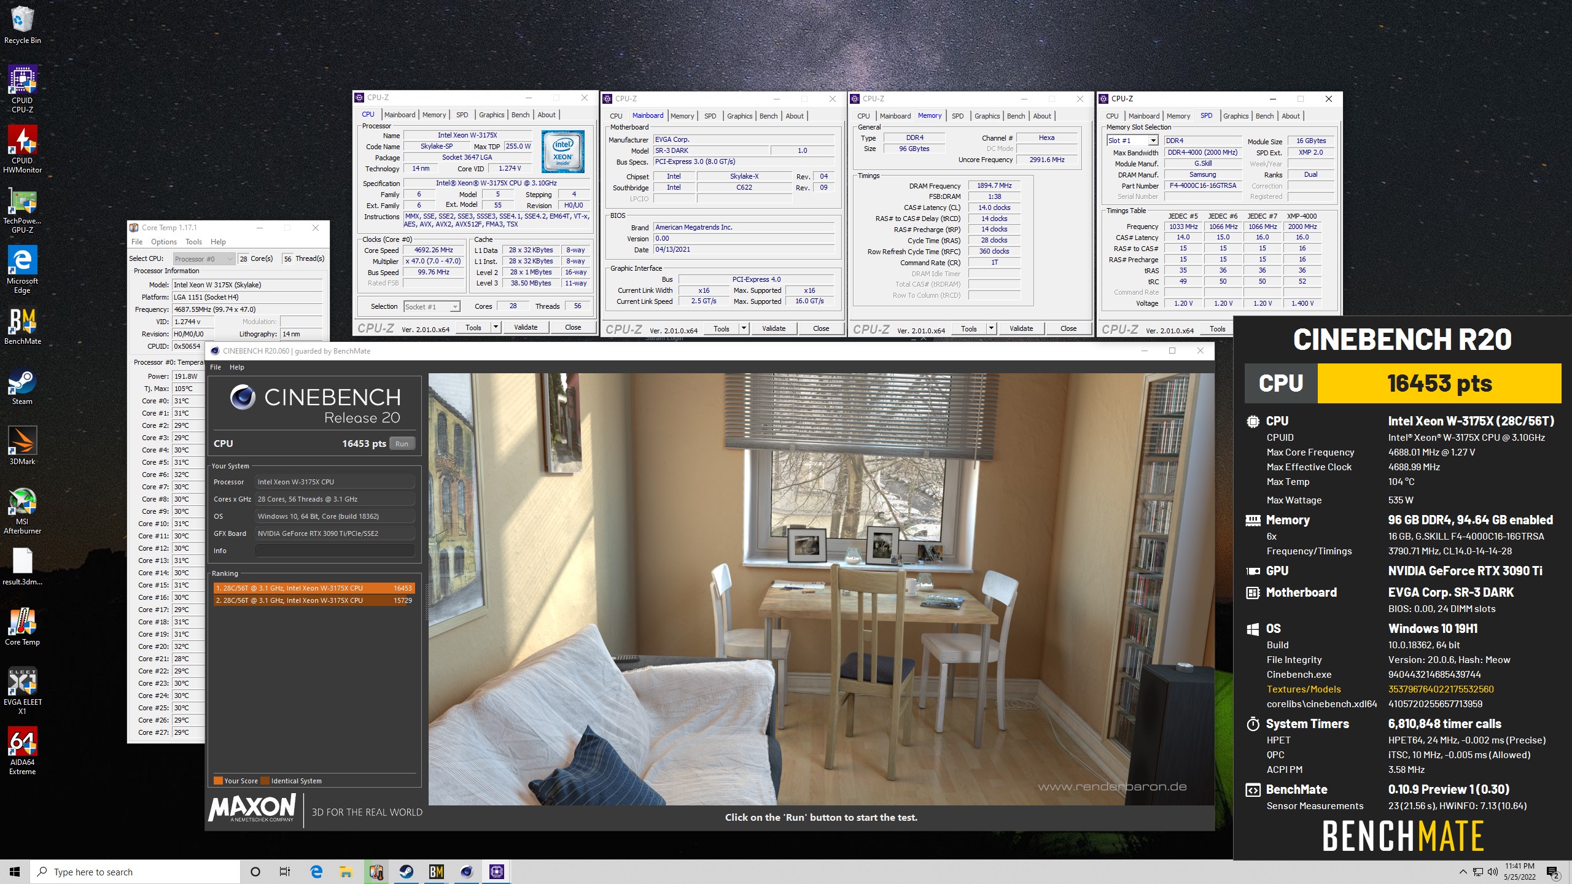
Task: Open the CPUID CPU-Z desktop icon
Action: pos(22,90)
